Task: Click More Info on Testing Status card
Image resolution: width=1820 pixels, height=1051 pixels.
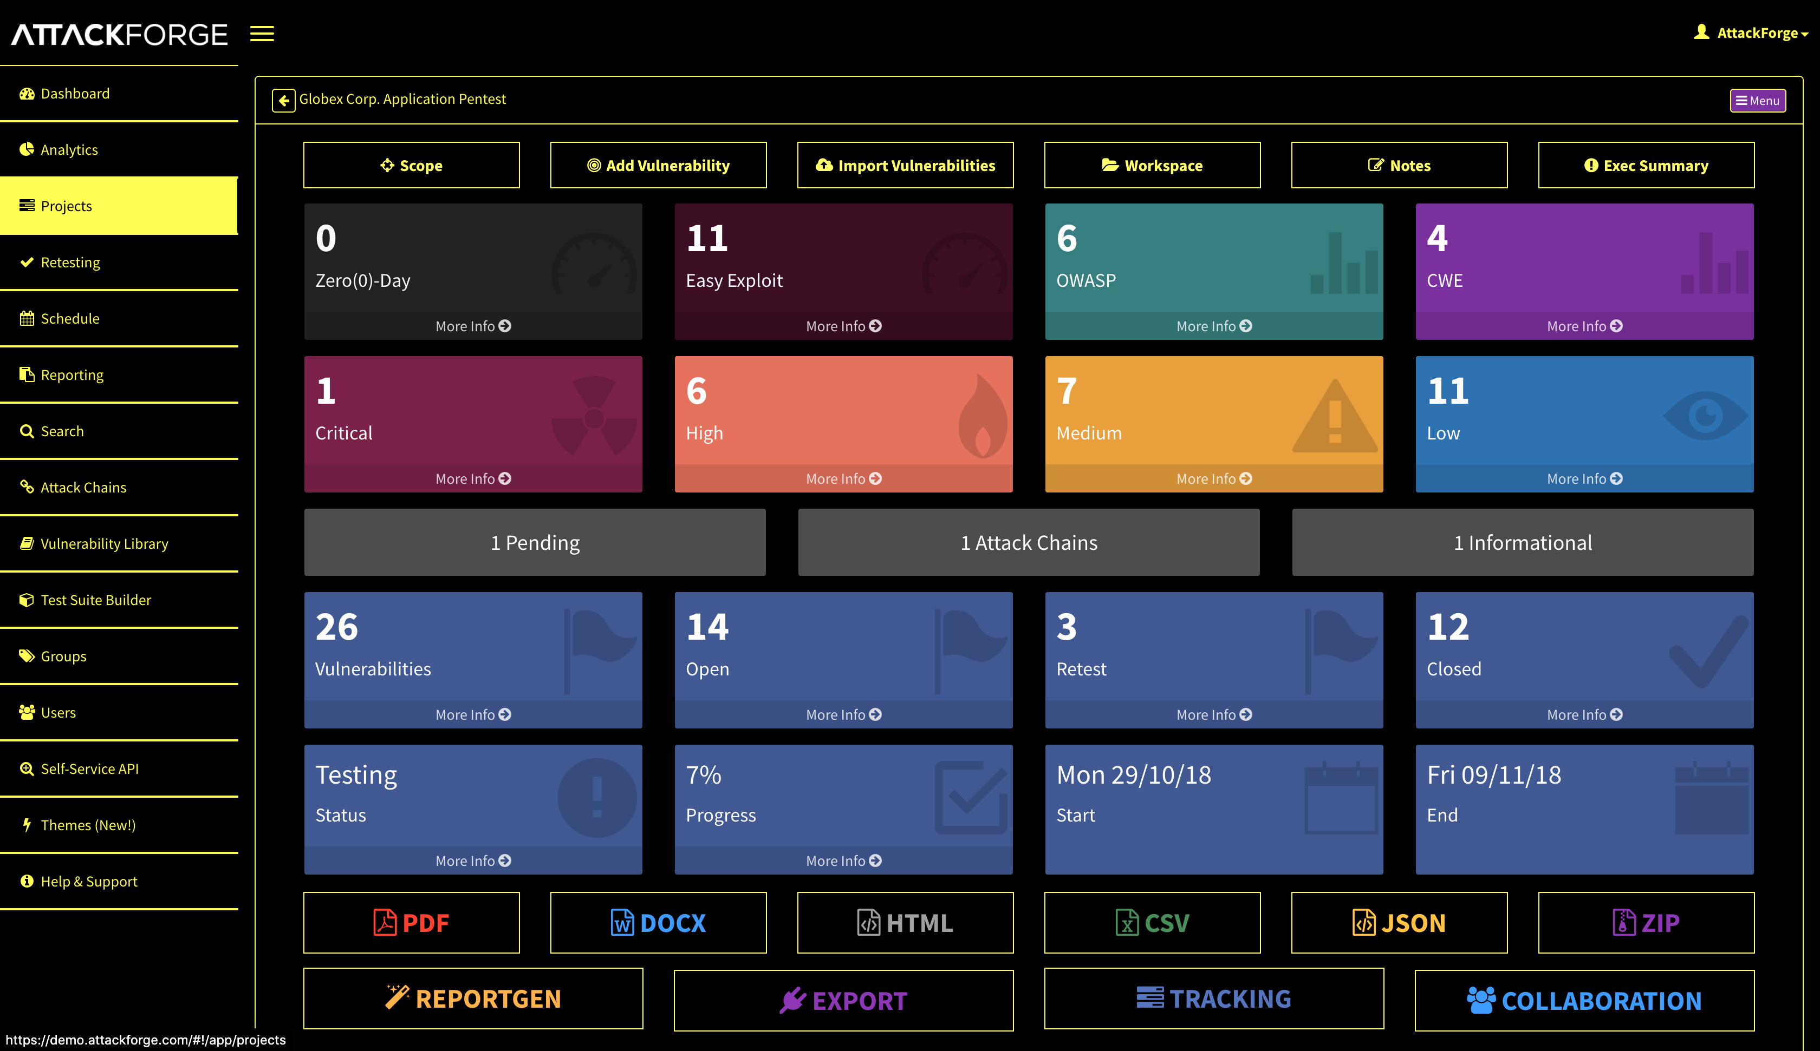Action: coord(473,861)
